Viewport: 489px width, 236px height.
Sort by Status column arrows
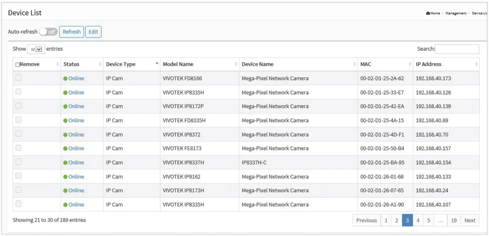point(100,64)
